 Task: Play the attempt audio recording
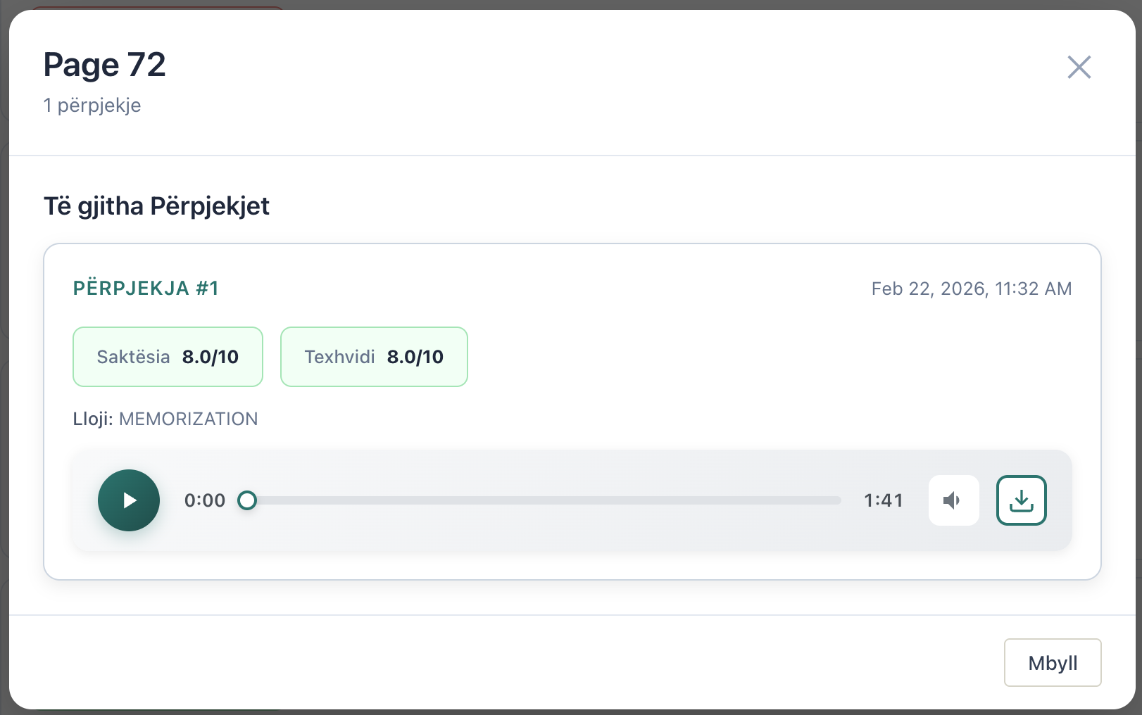coord(129,500)
